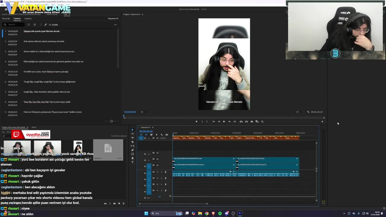The height and width of the screenshot is (217, 386).
Task: Toggle visibility eye of V1 track
Action: (x=157, y=165)
